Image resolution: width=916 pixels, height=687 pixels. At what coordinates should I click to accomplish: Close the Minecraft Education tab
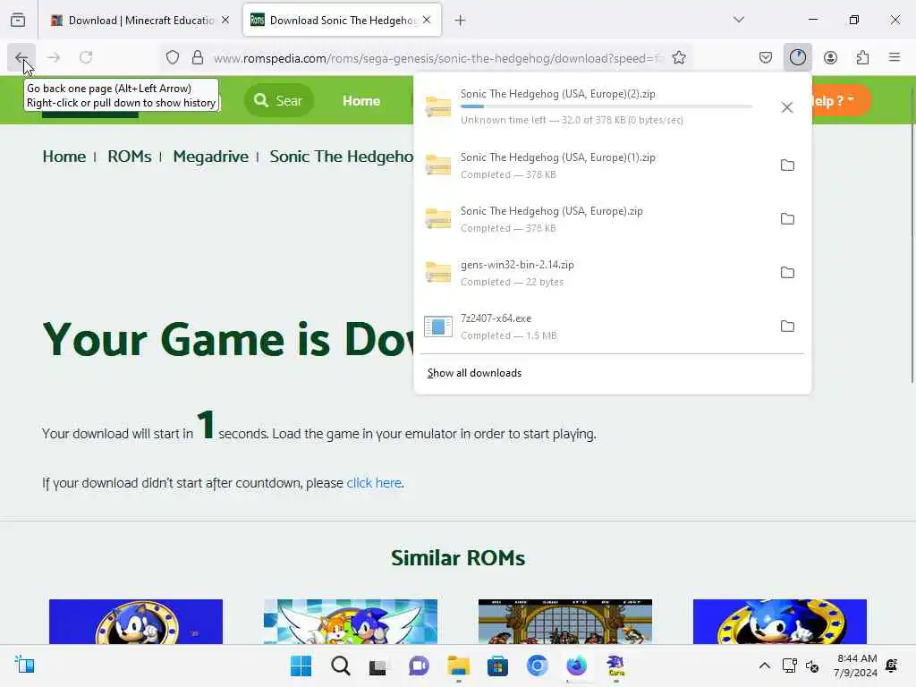click(x=225, y=20)
